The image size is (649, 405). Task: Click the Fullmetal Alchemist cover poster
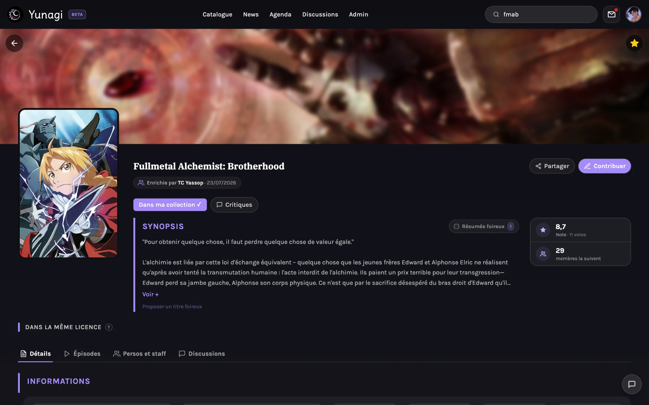(x=68, y=183)
